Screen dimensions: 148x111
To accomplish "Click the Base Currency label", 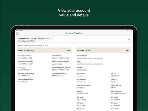I will coord(116,91).
